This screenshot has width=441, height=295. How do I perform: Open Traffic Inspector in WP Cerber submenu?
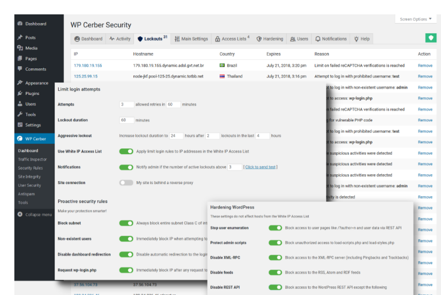(x=32, y=159)
